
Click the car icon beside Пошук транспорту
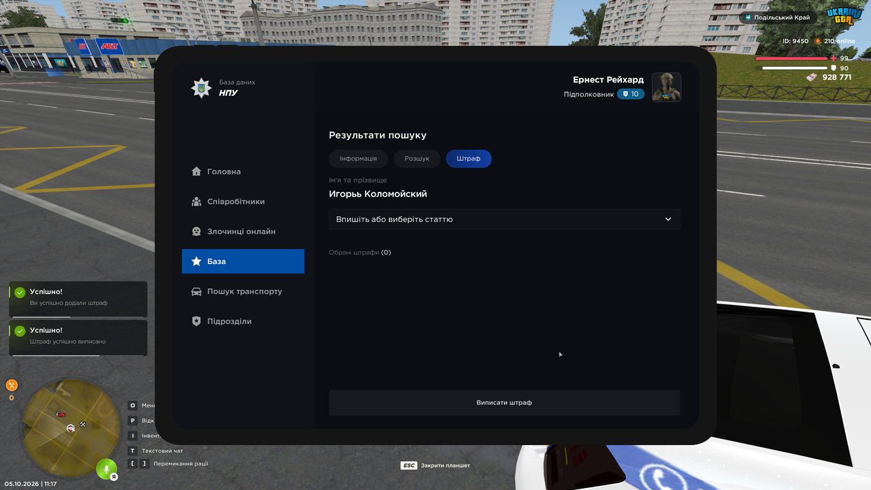pos(197,291)
